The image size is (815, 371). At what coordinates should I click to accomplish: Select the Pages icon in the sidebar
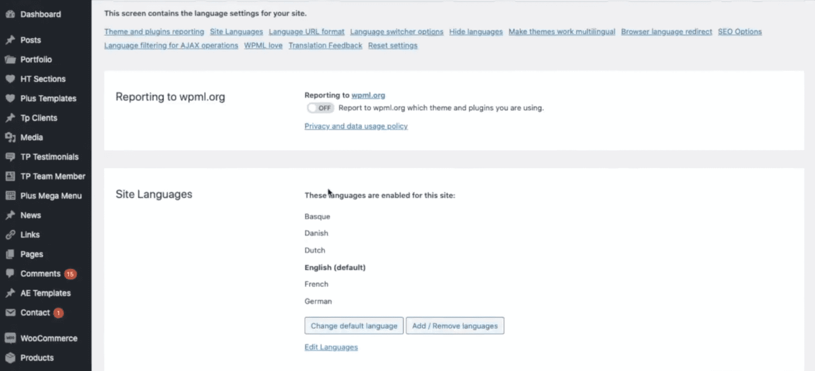(10, 254)
